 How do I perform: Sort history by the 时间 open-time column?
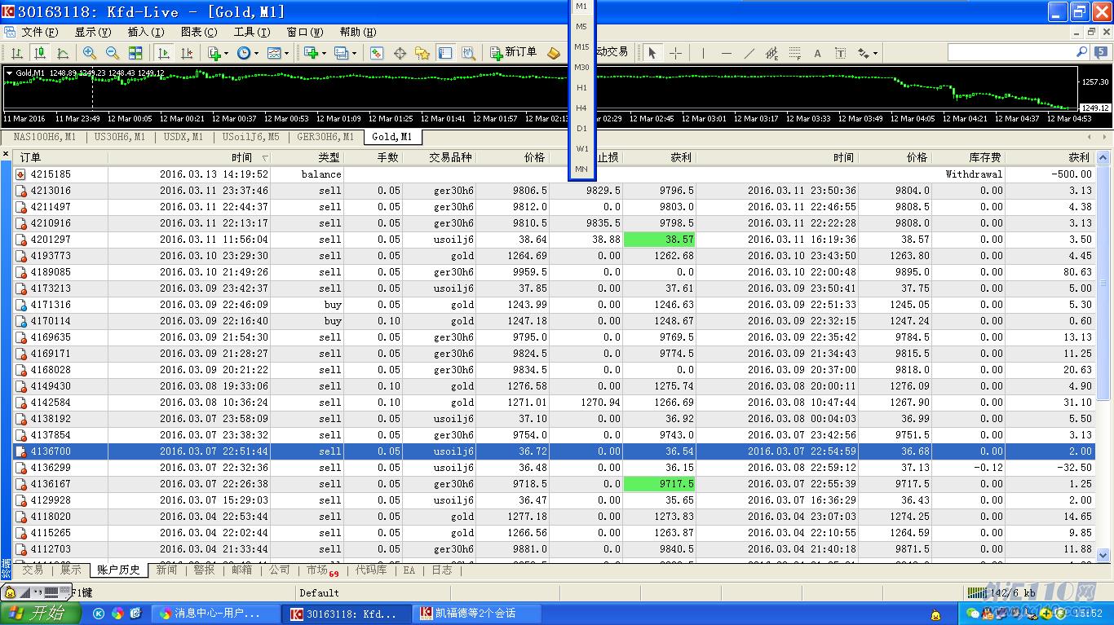click(x=188, y=157)
